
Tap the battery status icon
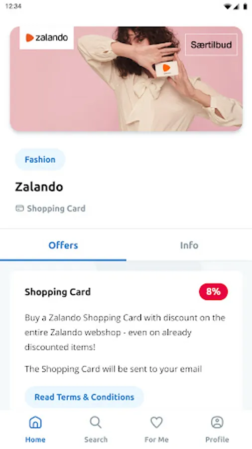pos(245,6)
